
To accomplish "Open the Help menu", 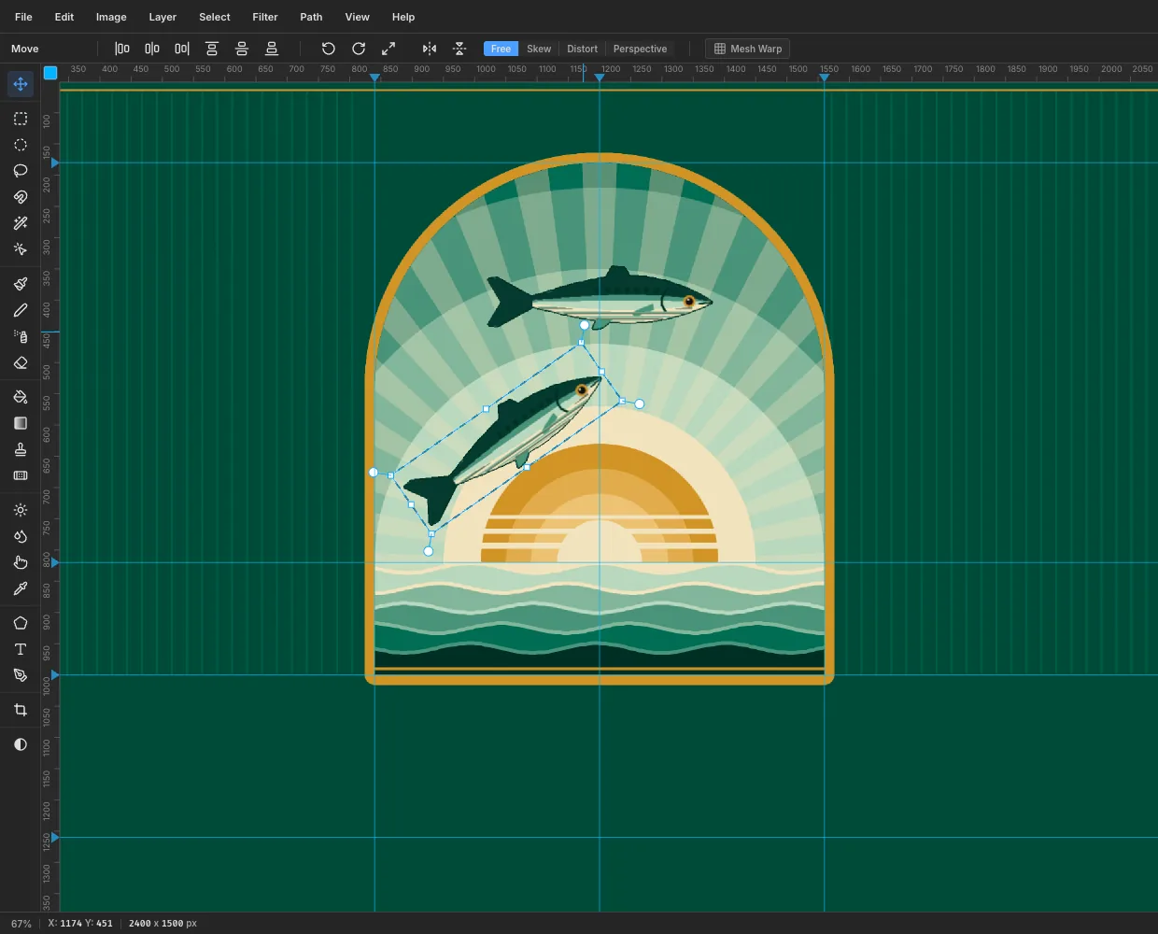I will 403,17.
